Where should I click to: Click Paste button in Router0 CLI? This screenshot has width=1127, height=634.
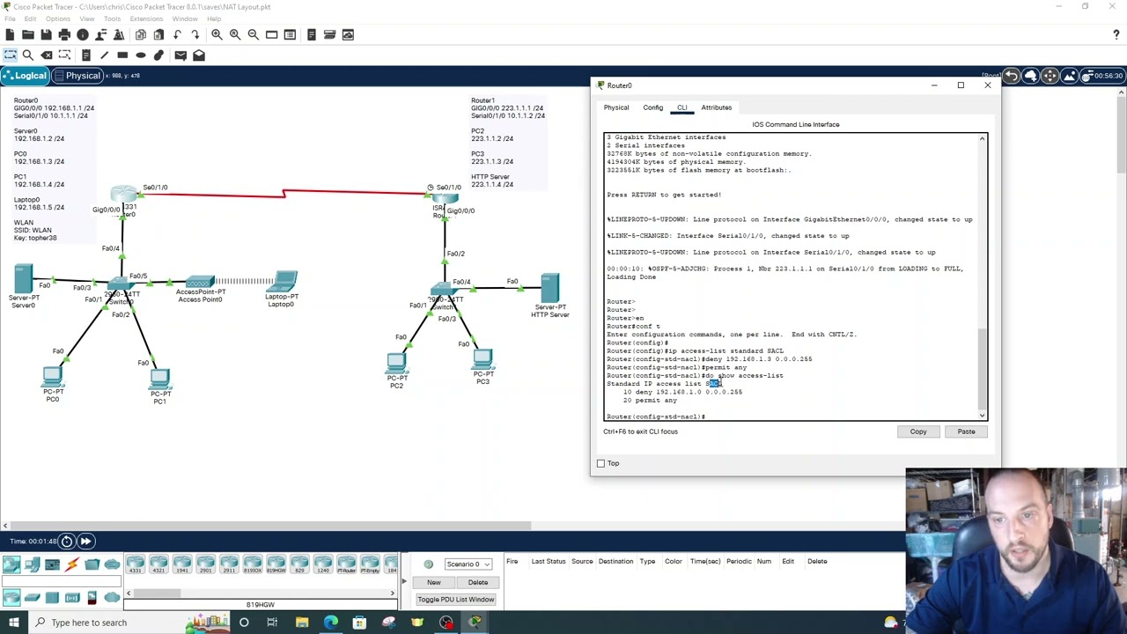[966, 431]
